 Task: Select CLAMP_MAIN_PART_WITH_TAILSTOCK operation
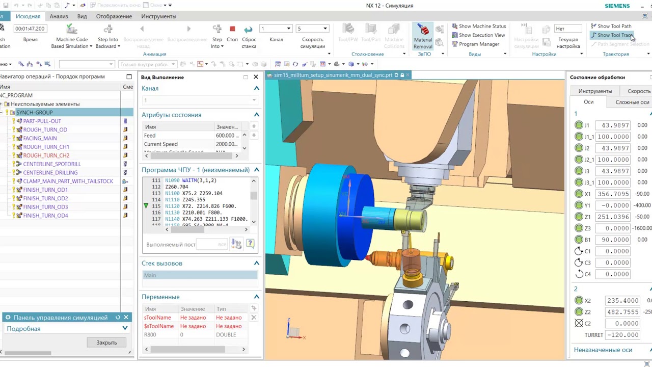(x=68, y=181)
